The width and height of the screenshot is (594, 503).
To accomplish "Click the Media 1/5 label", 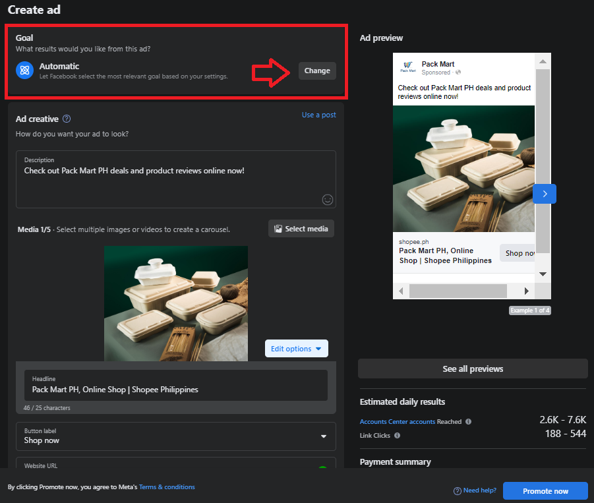I will [x=34, y=229].
